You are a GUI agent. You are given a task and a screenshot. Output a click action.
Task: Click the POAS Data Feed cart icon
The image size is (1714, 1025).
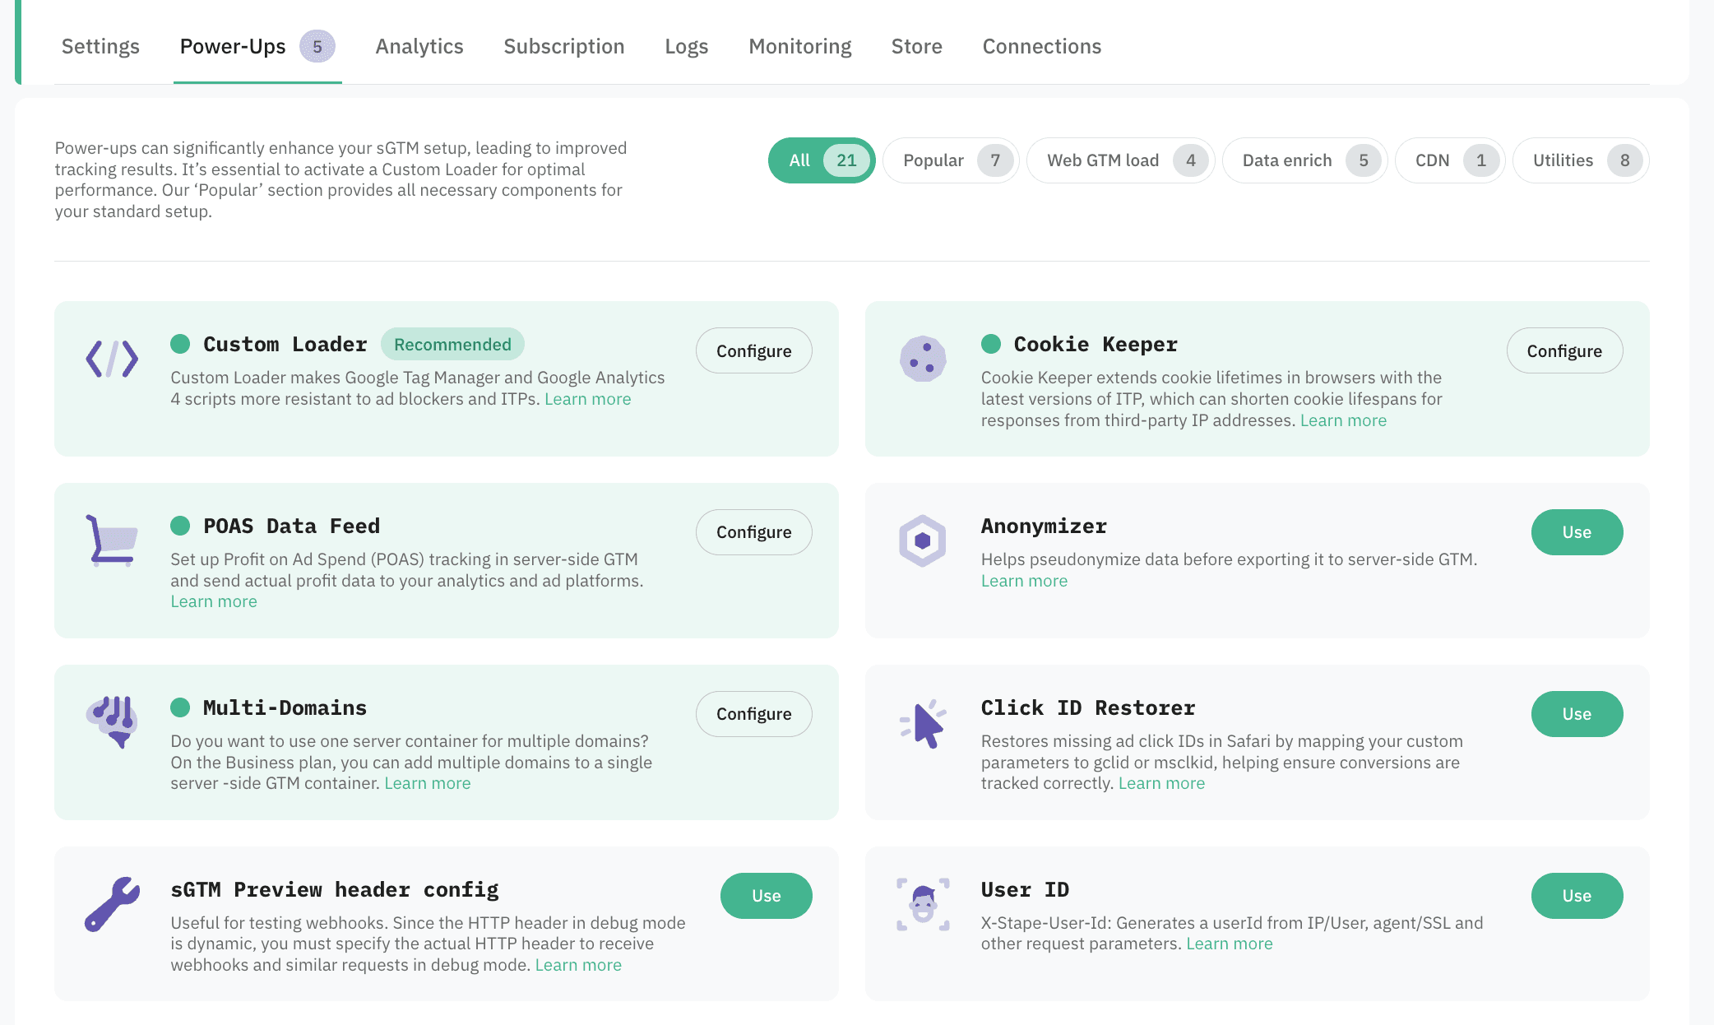[x=112, y=540]
